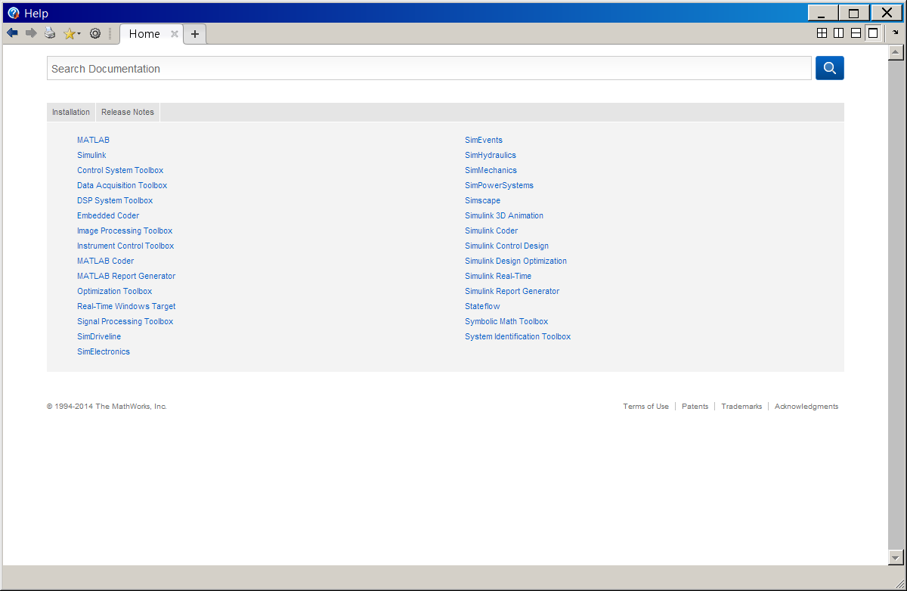This screenshot has height=591, width=907.
Task: Tile tabs in a grid layout
Action: point(822,33)
